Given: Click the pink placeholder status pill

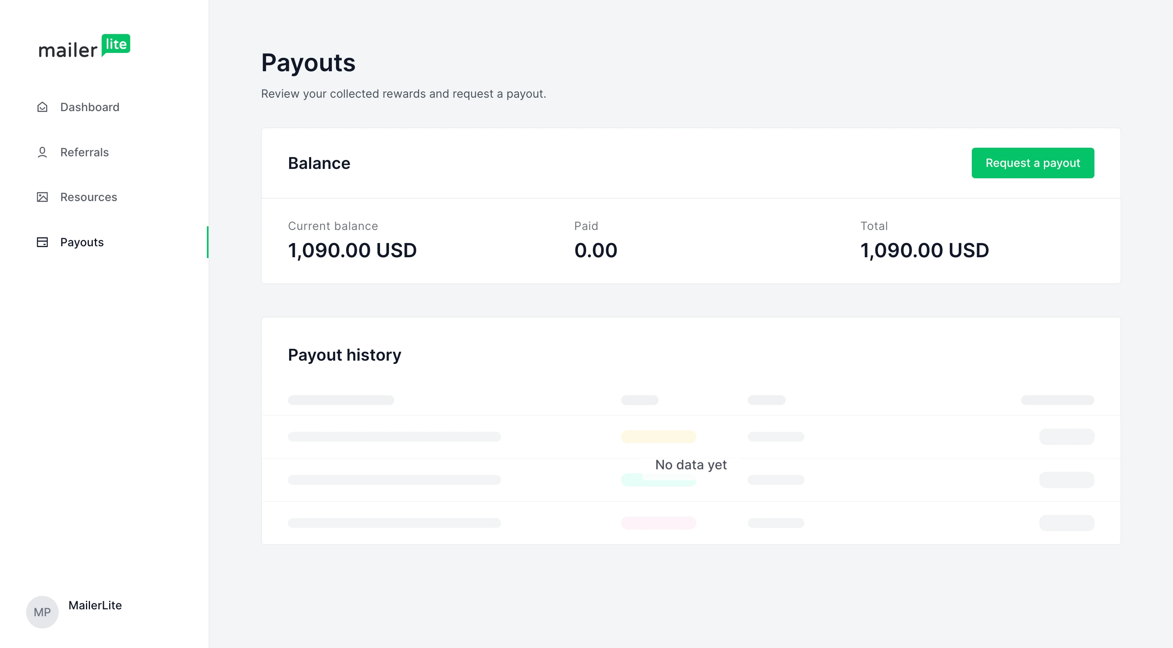Looking at the screenshot, I should (659, 523).
